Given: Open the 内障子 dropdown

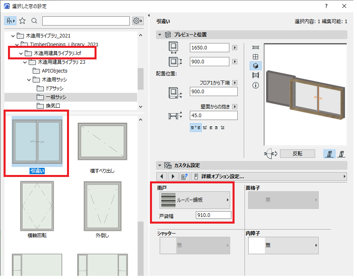Looking at the screenshot, I should coord(283,245).
